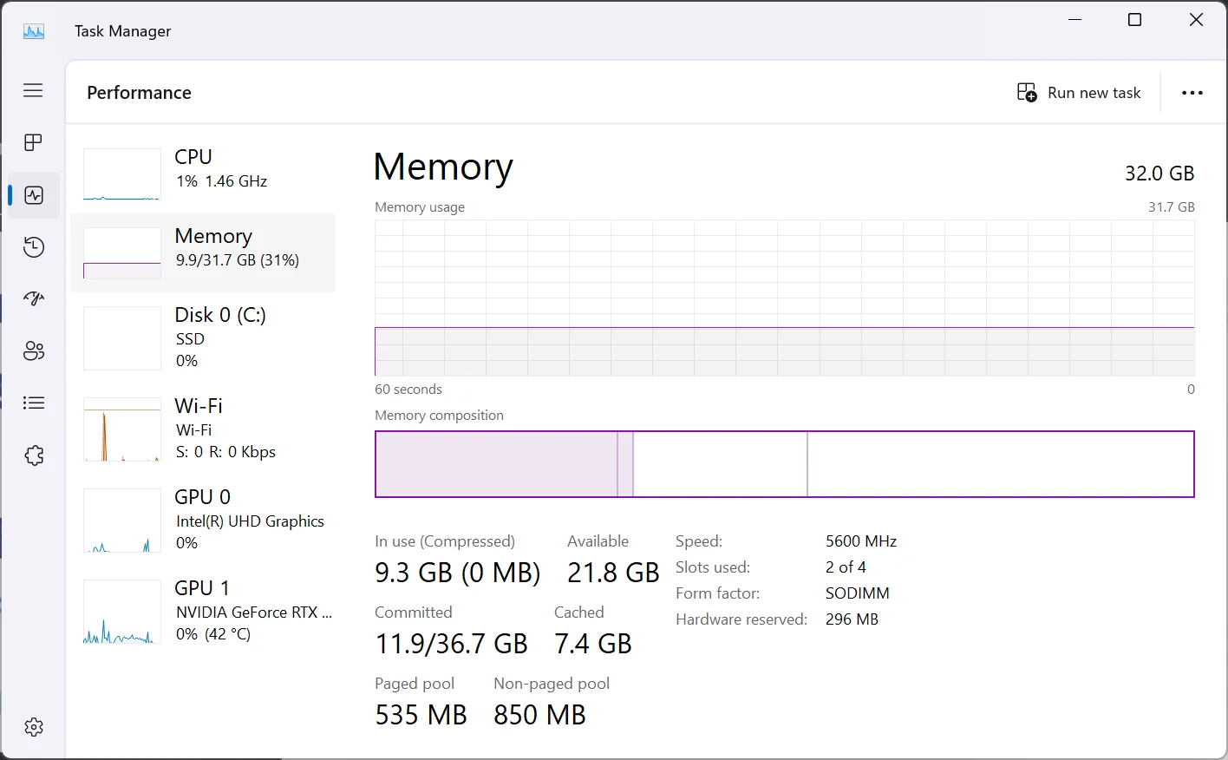Select the Disk 0 (C:) item

tap(203, 337)
